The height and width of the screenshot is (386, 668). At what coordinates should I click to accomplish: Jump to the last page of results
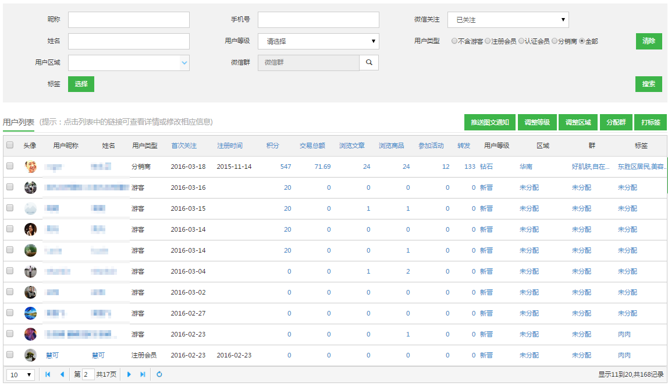click(143, 374)
